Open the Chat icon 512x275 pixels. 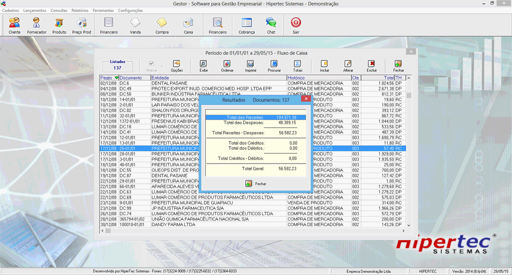[271, 26]
